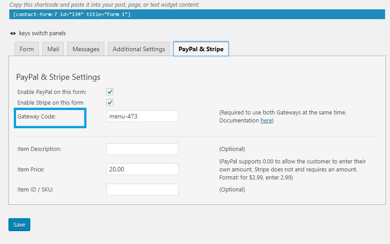
Task: Open the documentation 'here' link
Action: (x=266, y=121)
